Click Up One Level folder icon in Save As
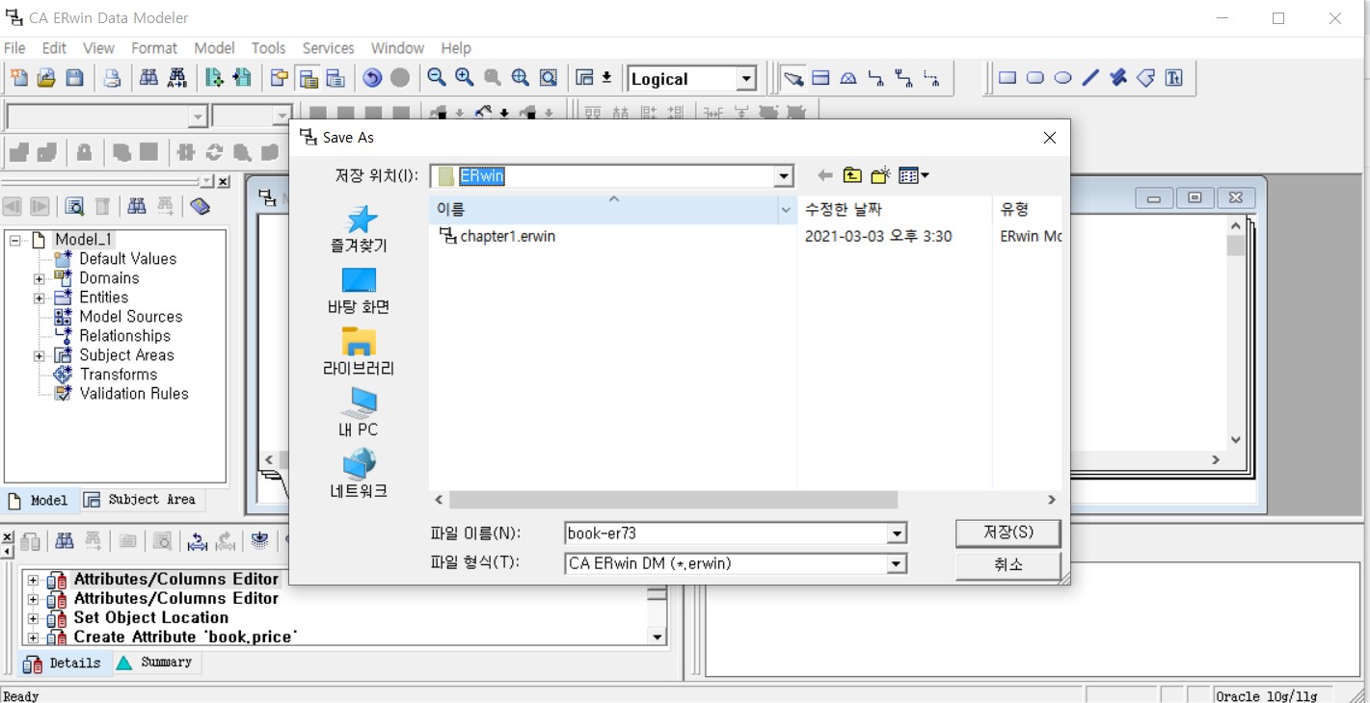The height and width of the screenshot is (703, 1370). (852, 175)
